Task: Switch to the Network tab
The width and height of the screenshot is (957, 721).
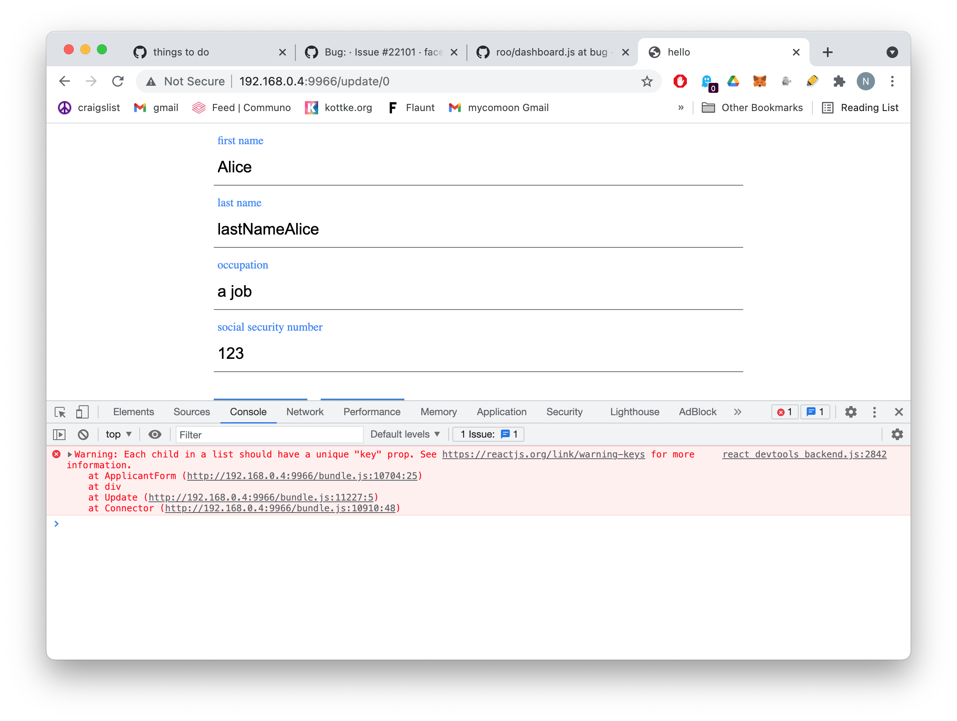Action: pos(304,412)
